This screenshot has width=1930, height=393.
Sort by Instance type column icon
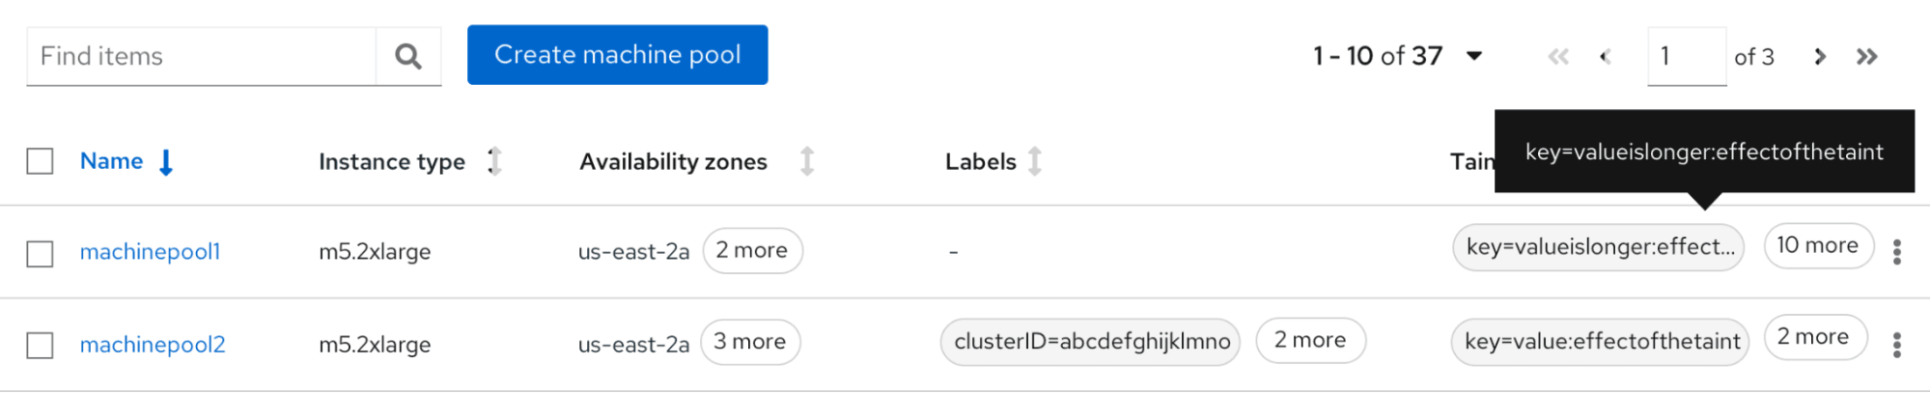494,161
